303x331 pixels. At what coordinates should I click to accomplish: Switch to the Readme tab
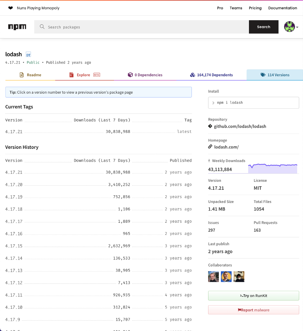pyautogui.click(x=30, y=75)
